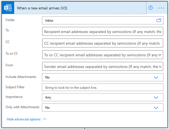This screenshot has width=169, height=129.
Task: Open the ellipsis more options menu
Action: 161,8
